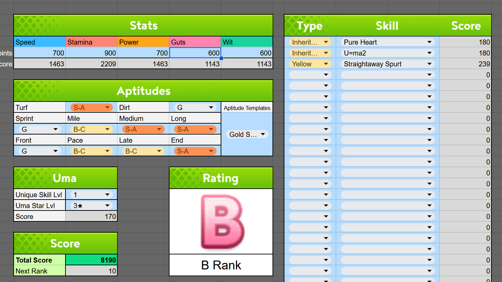Click the B Rank text cell

click(x=221, y=265)
